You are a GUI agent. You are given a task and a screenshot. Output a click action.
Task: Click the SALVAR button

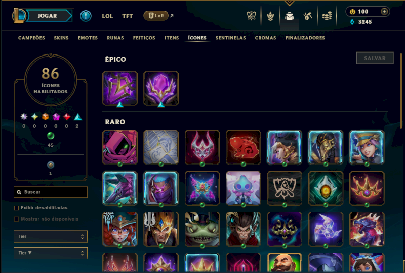[x=375, y=58]
